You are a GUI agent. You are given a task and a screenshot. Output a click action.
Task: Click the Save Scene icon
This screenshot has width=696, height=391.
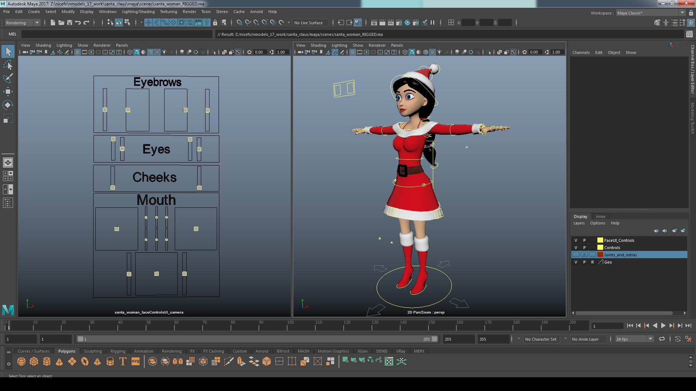70,22
